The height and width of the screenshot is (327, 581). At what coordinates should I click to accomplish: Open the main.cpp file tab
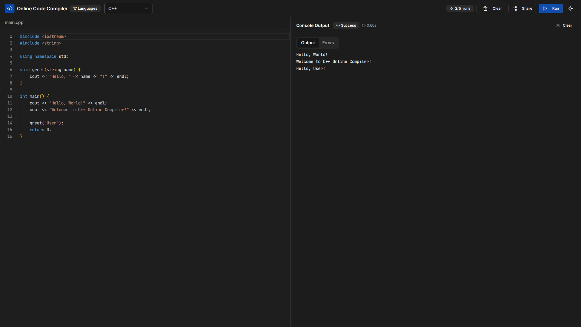tap(14, 22)
